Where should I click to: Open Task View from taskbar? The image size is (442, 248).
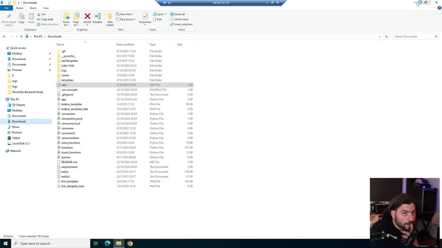point(96,244)
